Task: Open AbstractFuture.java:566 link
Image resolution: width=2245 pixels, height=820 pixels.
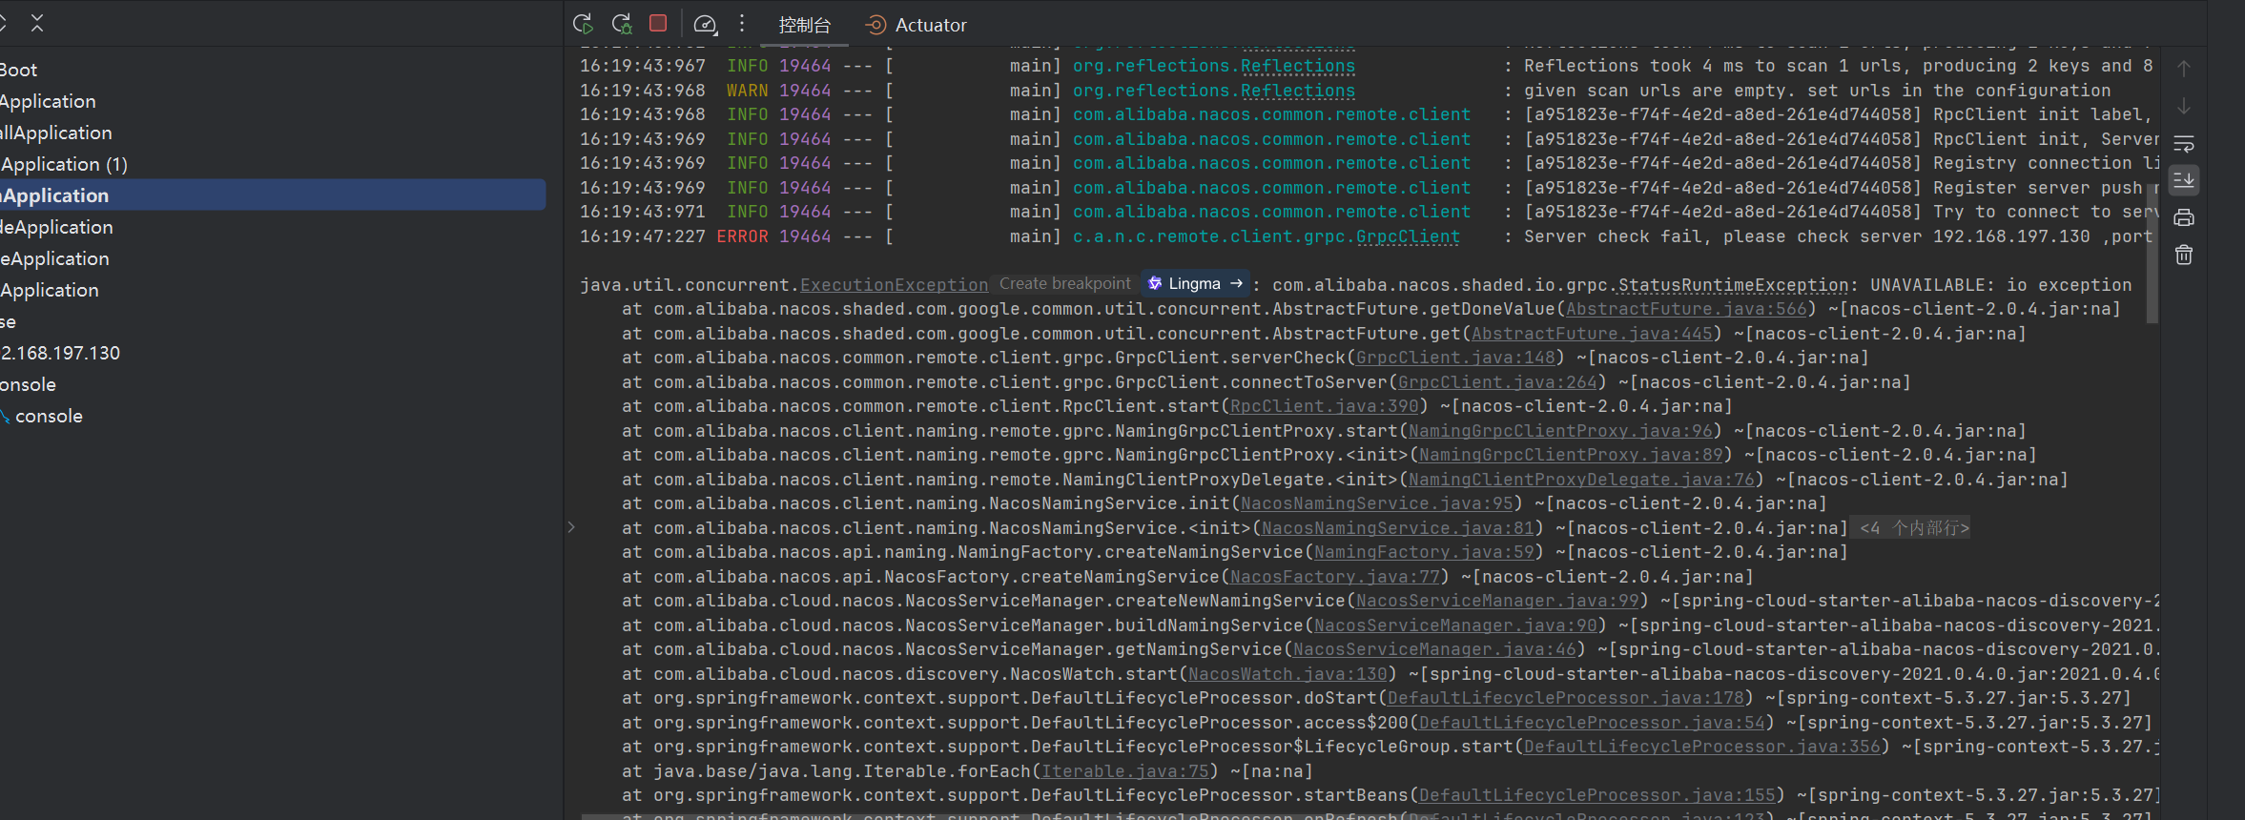Action: click(1686, 309)
